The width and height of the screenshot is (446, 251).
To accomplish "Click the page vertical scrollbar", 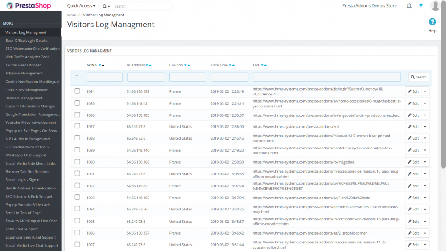I will coord(443,89).
